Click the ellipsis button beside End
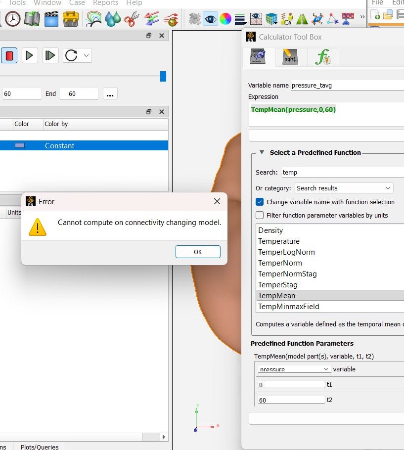 110,93
